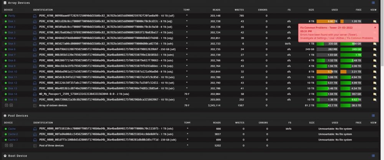Viewport: 384px width, 160px height.
Task: Browse Disk 11 via its View folder icon
Action: click(375, 77)
